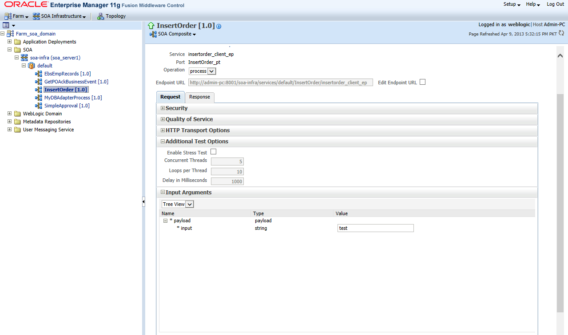The height and width of the screenshot is (335, 568).
Task: Enable the Stress Test checkbox
Action: pyautogui.click(x=213, y=151)
